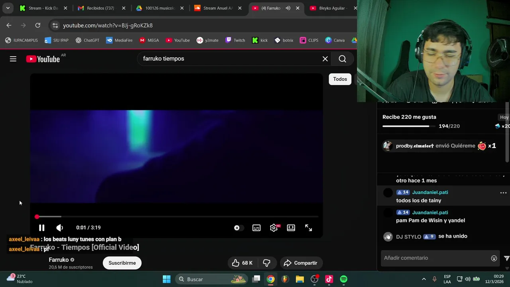Go back in the browser
The image size is (510, 287).
(x=9, y=25)
